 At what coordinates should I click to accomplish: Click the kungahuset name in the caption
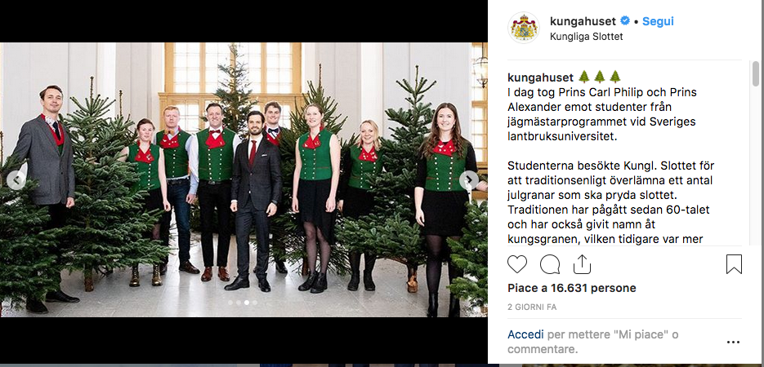pos(540,77)
